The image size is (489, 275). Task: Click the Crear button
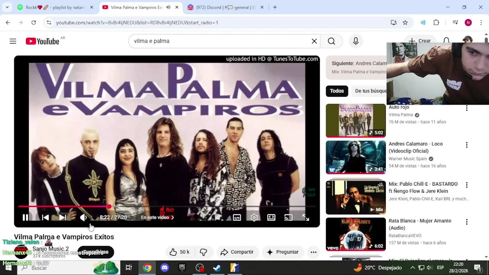[x=419, y=41]
